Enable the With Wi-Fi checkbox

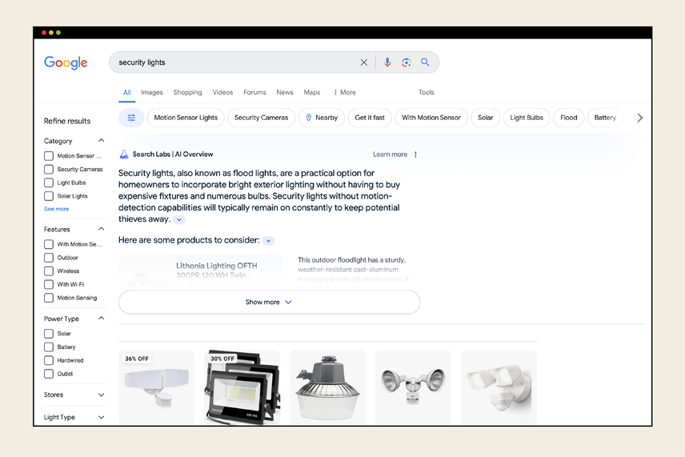[x=49, y=284]
